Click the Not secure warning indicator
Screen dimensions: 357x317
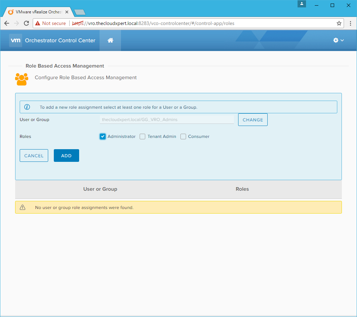pyautogui.click(x=50, y=23)
